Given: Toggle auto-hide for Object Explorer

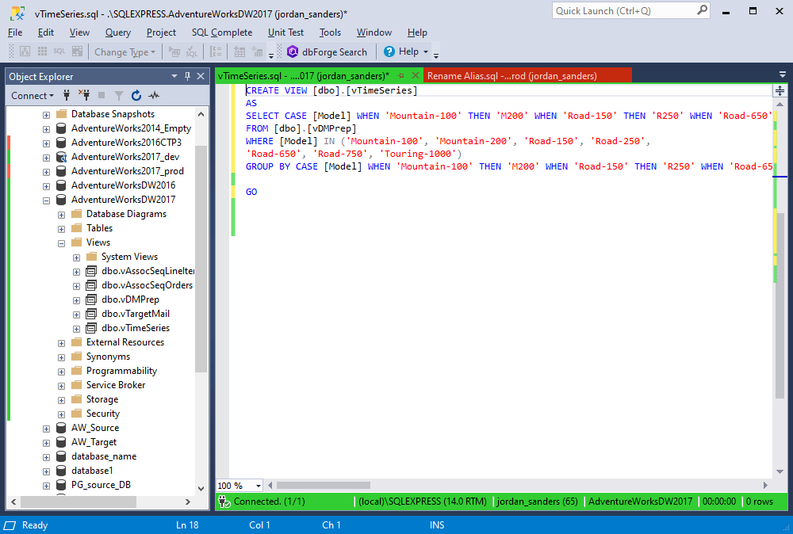Looking at the screenshot, I should point(187,76).
